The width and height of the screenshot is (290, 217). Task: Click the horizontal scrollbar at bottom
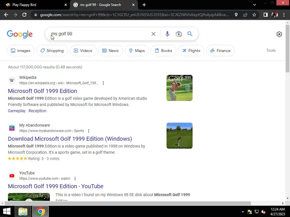(x=128, y=203)
